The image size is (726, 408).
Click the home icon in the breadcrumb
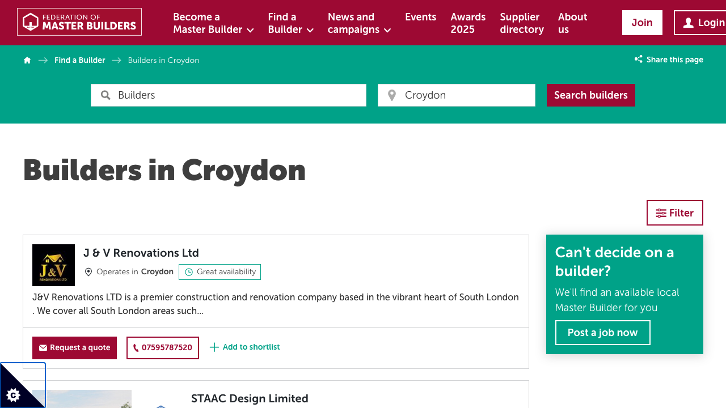coord(27,60)
